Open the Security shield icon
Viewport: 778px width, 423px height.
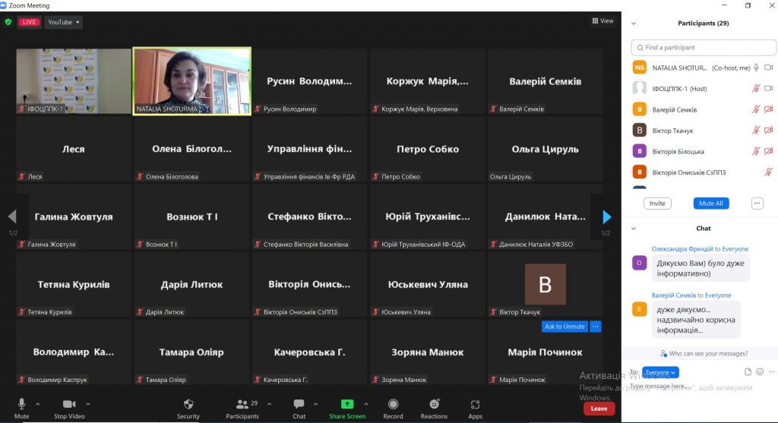pos(188,404)
